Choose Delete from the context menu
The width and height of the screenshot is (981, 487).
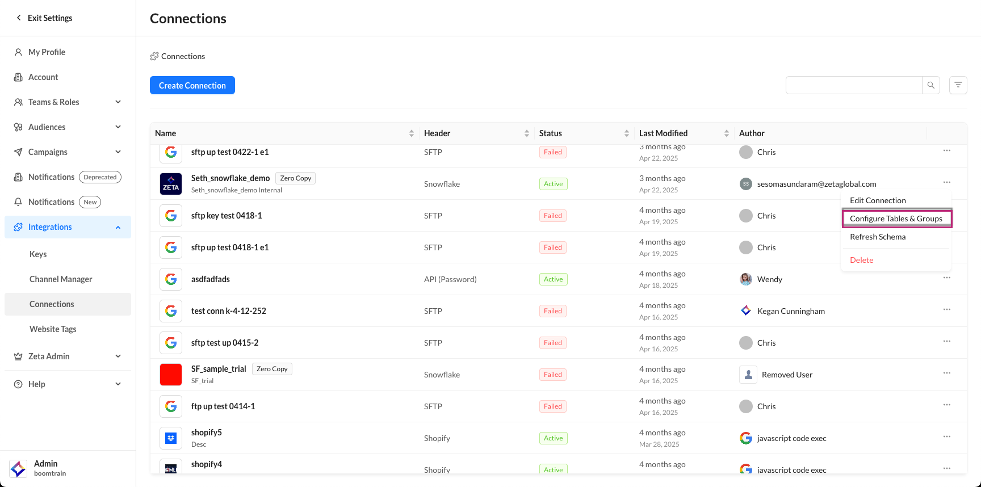point(861,260)
